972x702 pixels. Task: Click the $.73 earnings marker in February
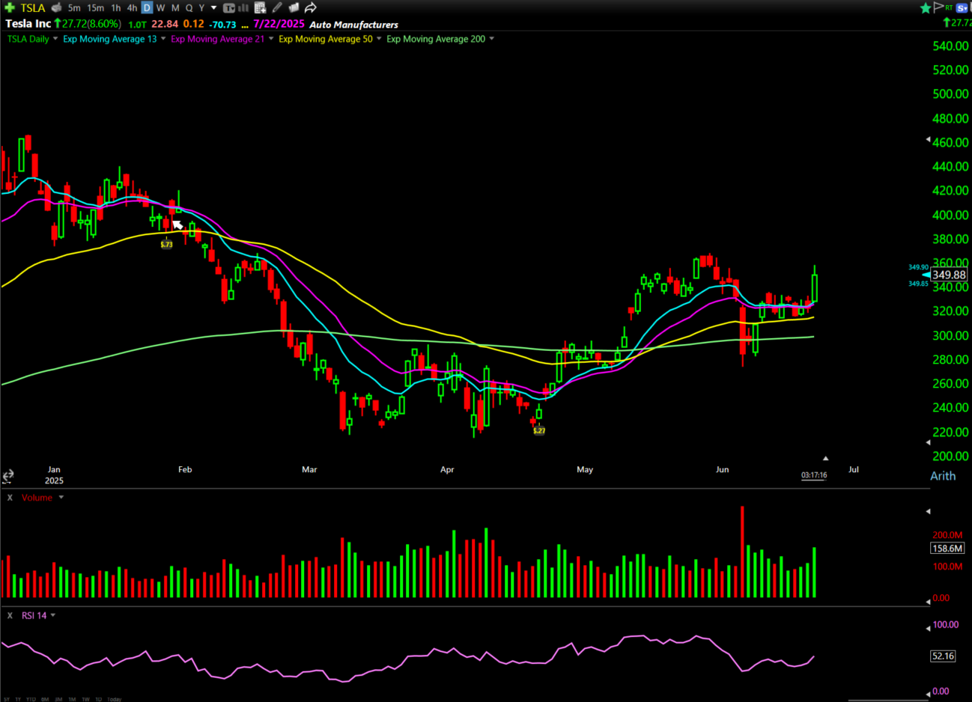click(166, 244)
